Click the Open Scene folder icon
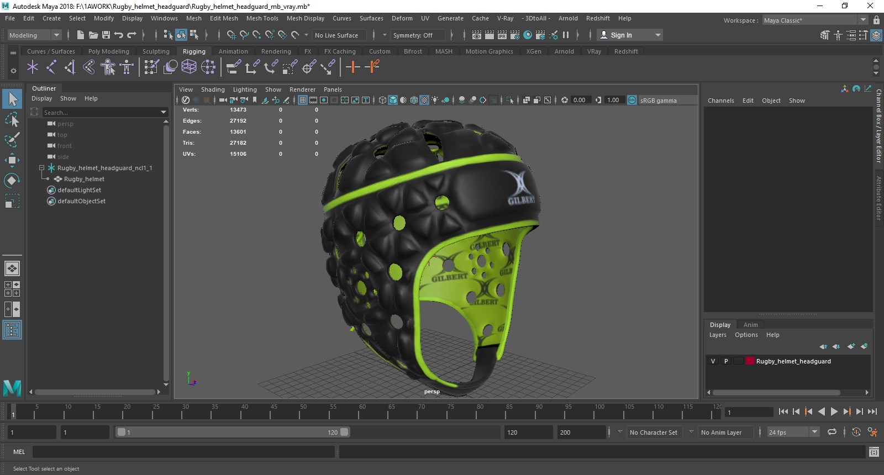This screenshot has width=884, height=475. click(x=93, y=35)
